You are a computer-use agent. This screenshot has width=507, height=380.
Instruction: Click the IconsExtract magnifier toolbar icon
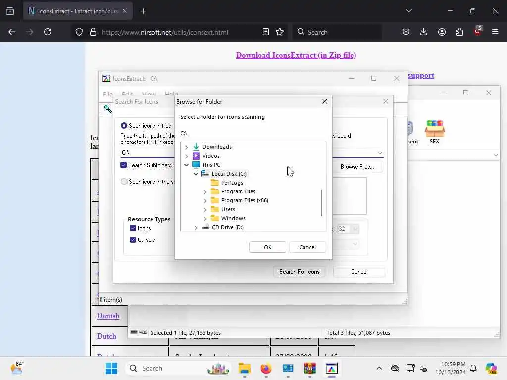(107, 109)
